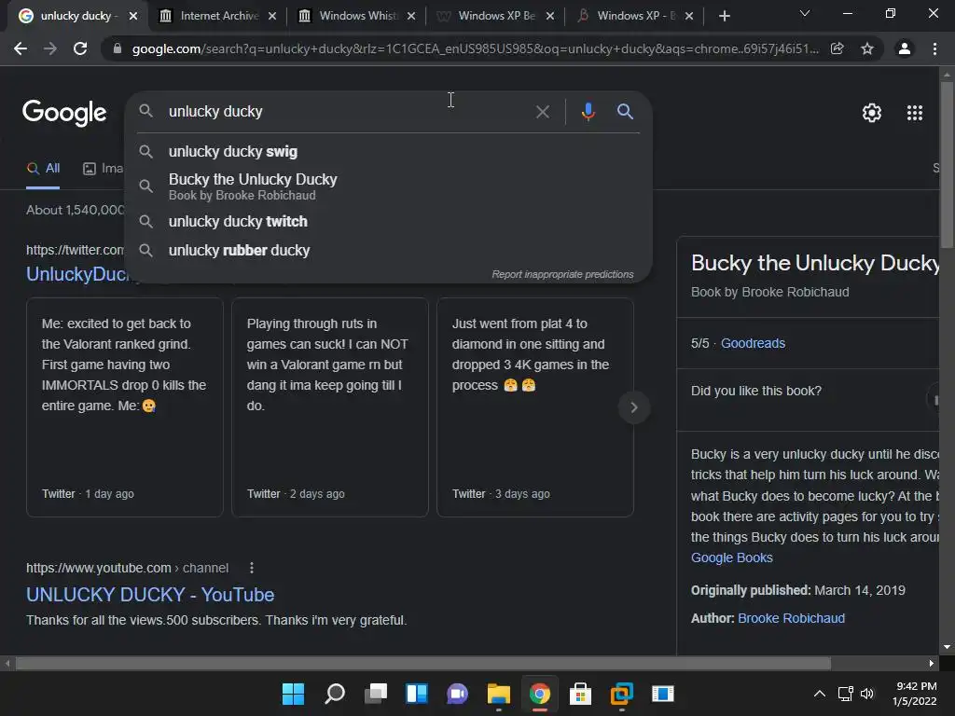This screenshot has width=955, height=716.
Task: Reload the current page
Action: point(80,48)
